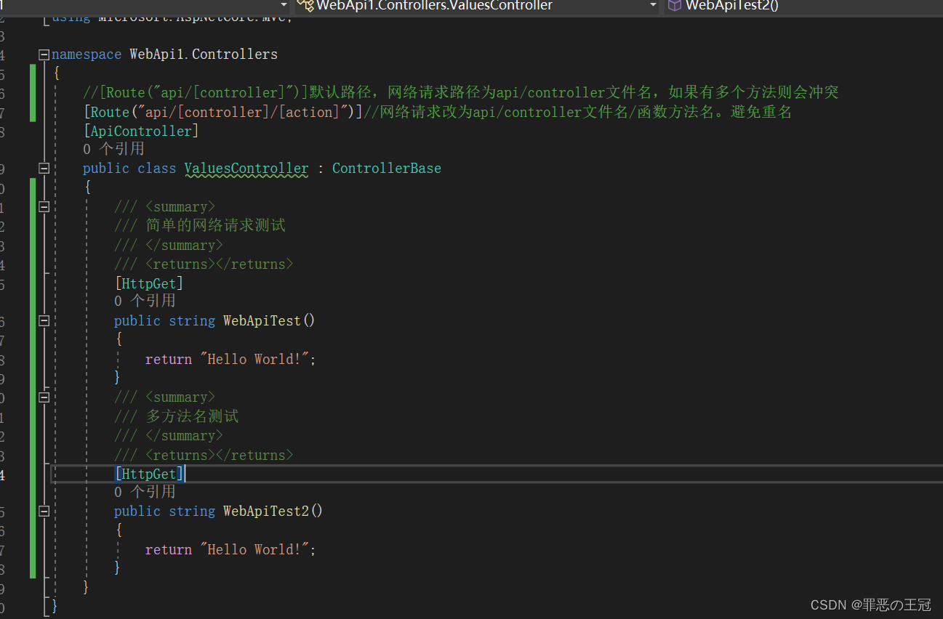Click the highlighted [HttpGet] attribute above WebApiTest2()
The width and height of the screenshot is (943, 619).
coord(150,474)
